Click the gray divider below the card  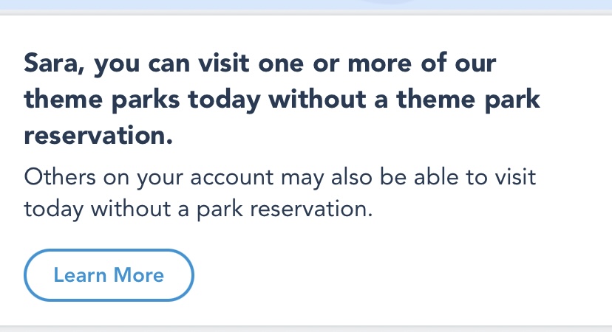(x=306, y=328)
